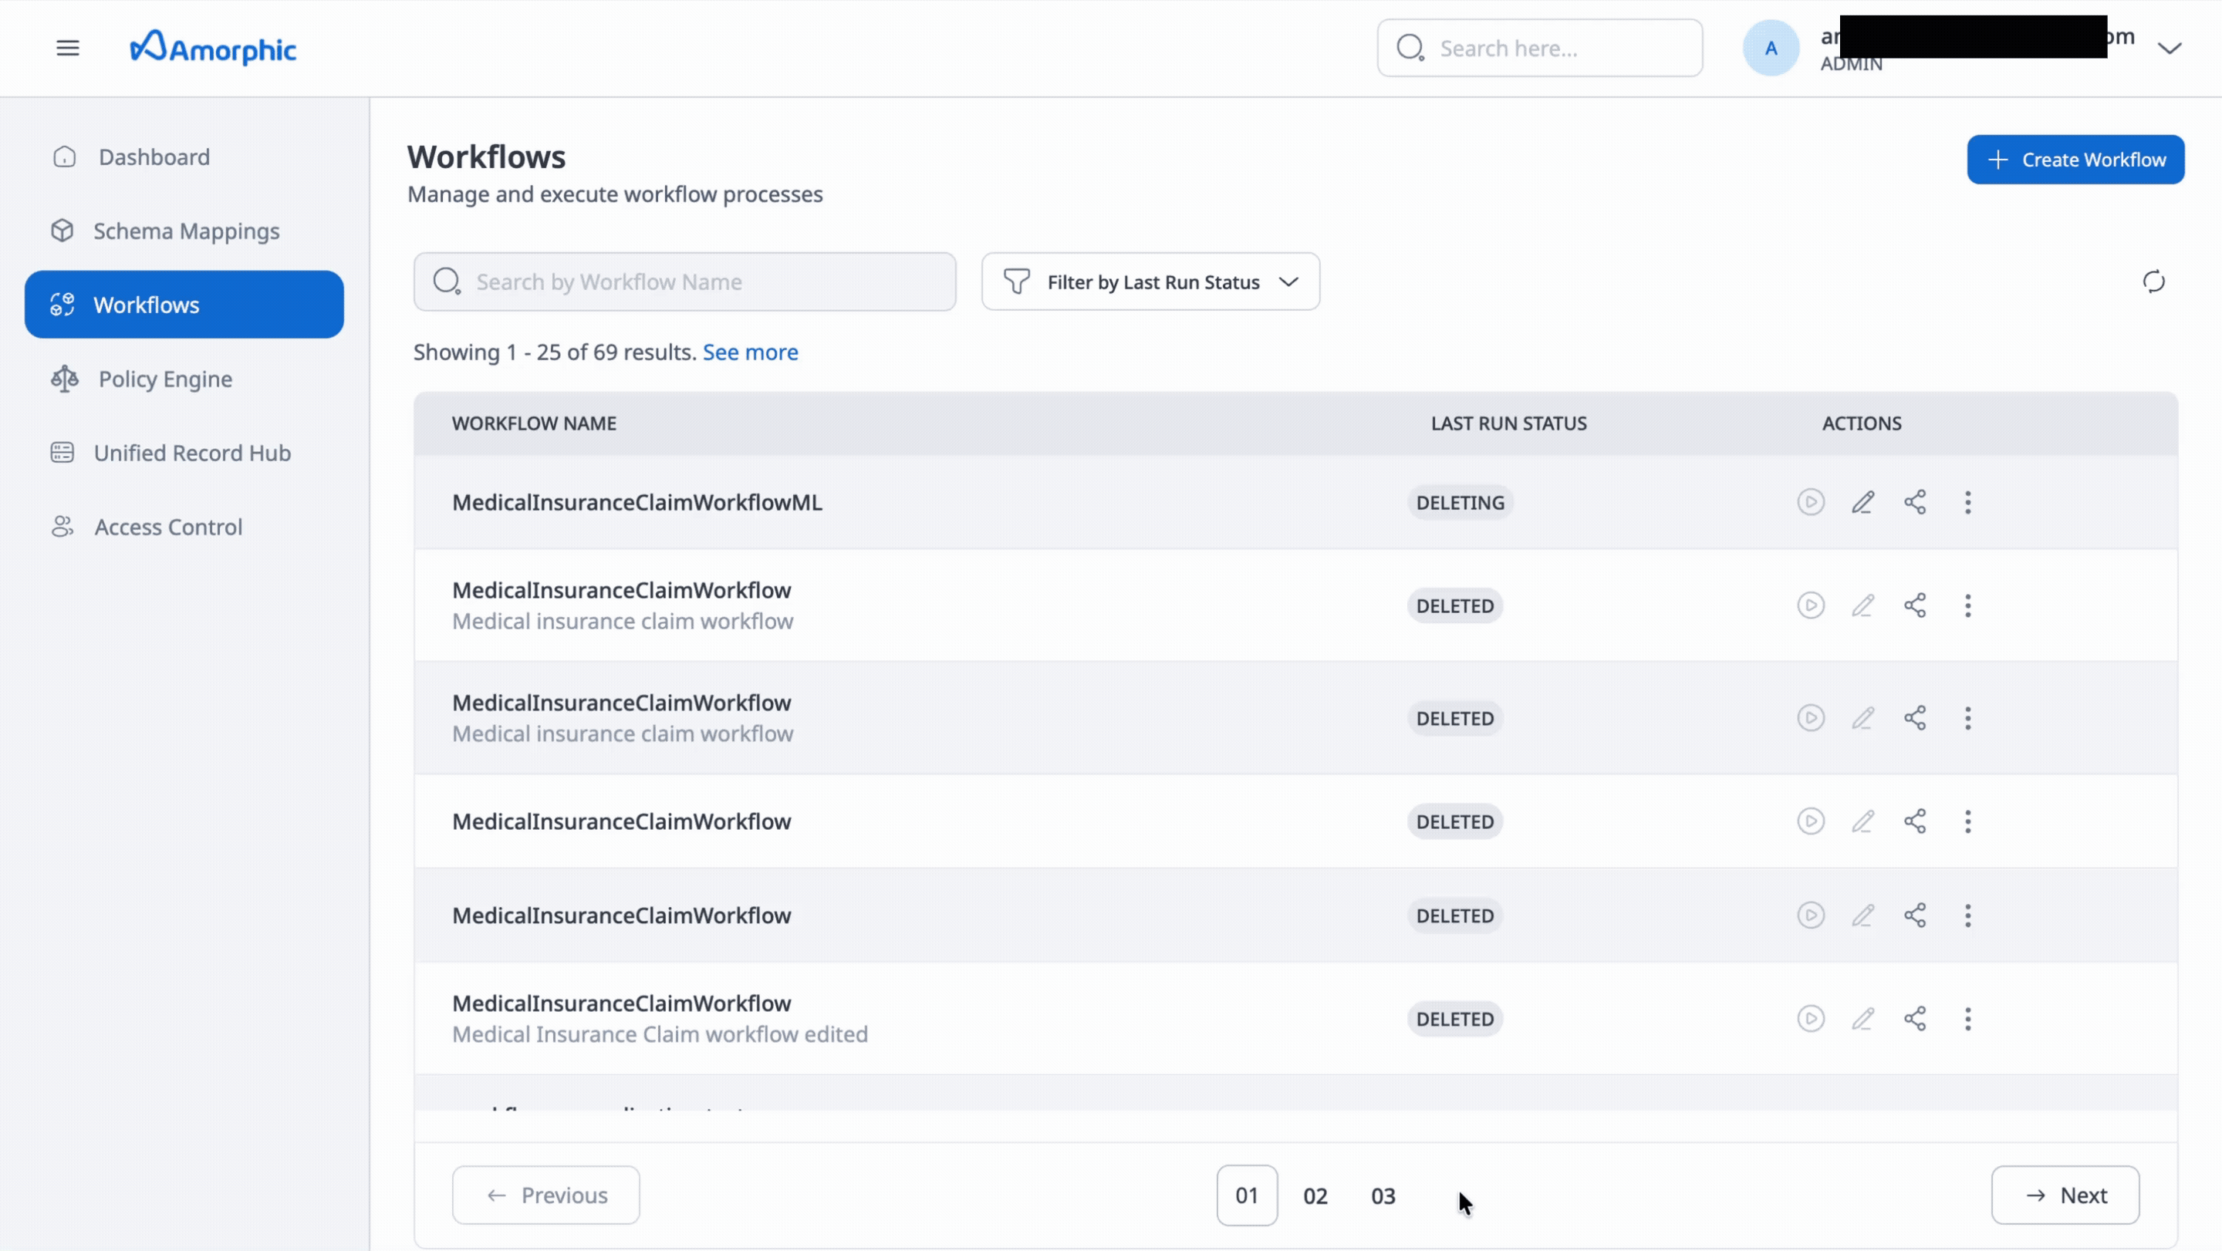Image resolution: width=2222 pixels, height=1251 pixels.
Task: Click the Search by Workflow Name field
Action: [684, 281]
